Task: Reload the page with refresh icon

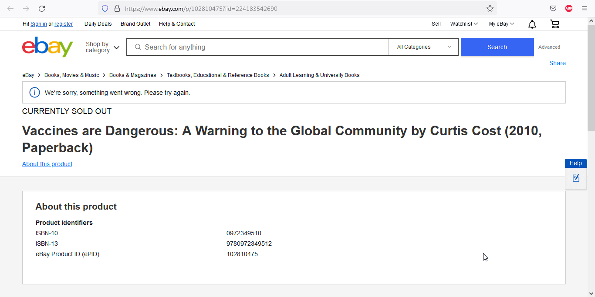Action: coord(42,9)
